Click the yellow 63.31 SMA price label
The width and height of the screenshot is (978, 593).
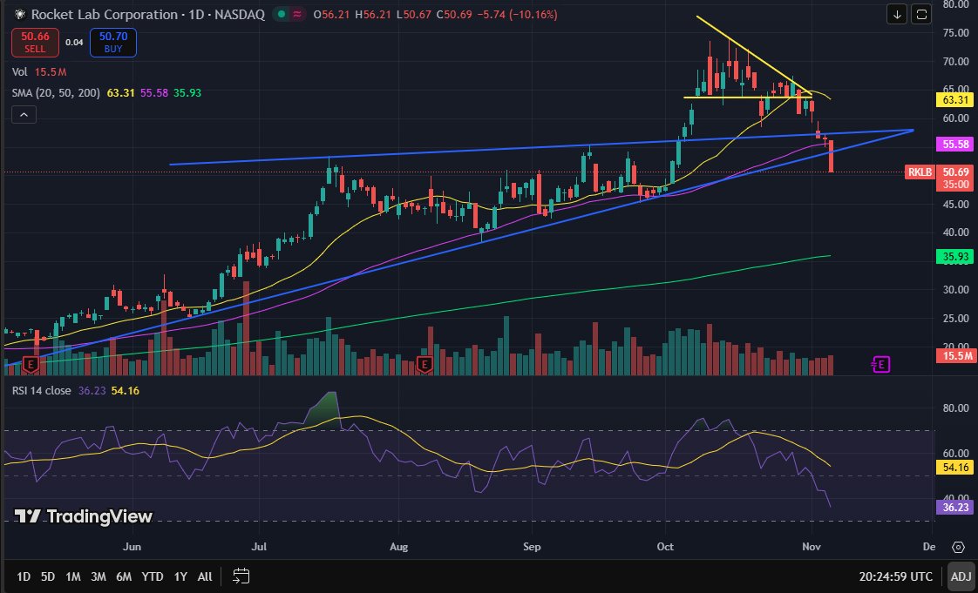pos(954,99)
